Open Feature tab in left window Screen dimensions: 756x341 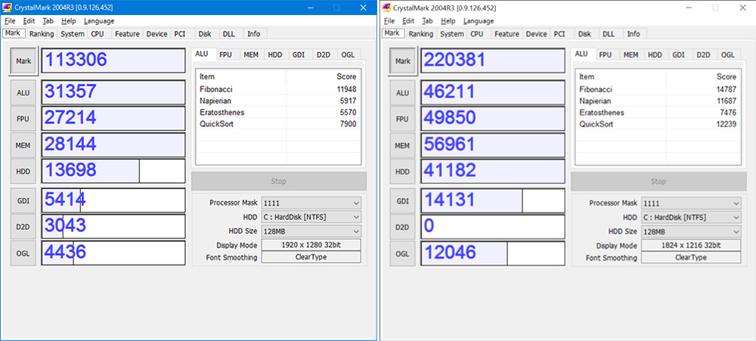(x=127, y=34)
